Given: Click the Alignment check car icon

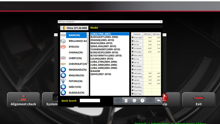Looking at the screenshot, I should [x=23, y=98].
